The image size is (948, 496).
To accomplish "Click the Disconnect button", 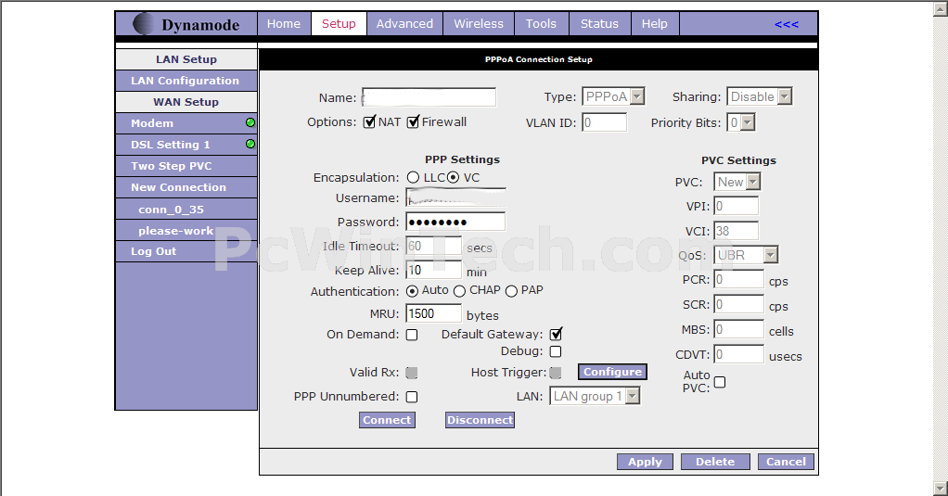I will point(480,420).
